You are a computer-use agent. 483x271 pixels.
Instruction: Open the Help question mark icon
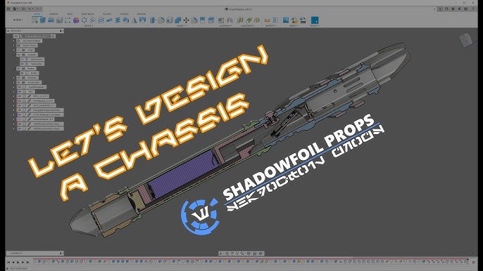point(466,9)
